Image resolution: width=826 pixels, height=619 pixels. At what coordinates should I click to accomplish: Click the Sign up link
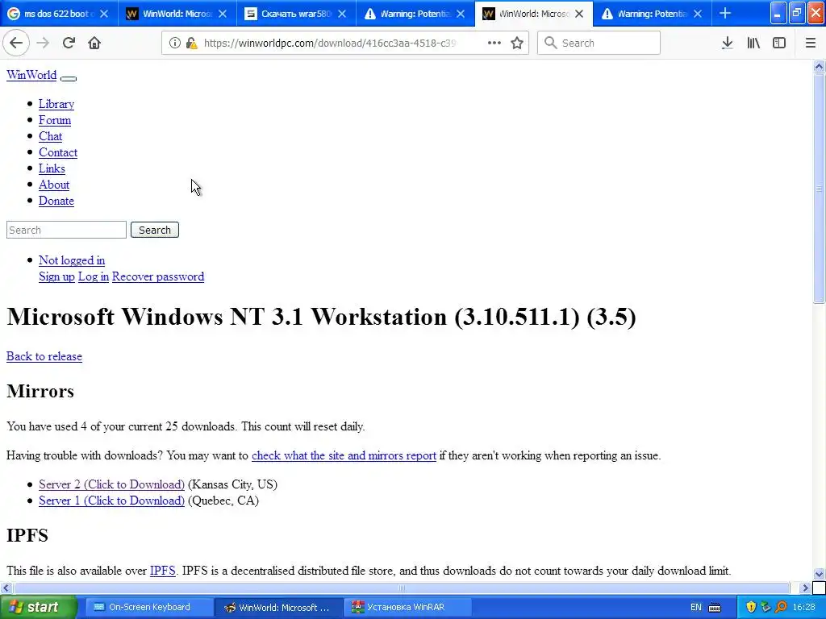point(56,276)
